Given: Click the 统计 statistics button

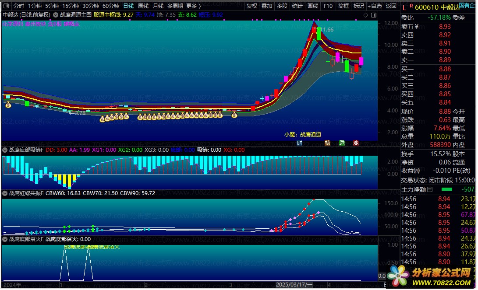Looking at the screenshot, I should click(297, 6).
